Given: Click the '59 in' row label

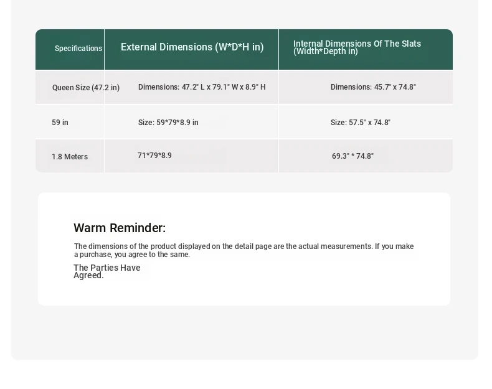Looking at the screenshot, I should point(60,123).
